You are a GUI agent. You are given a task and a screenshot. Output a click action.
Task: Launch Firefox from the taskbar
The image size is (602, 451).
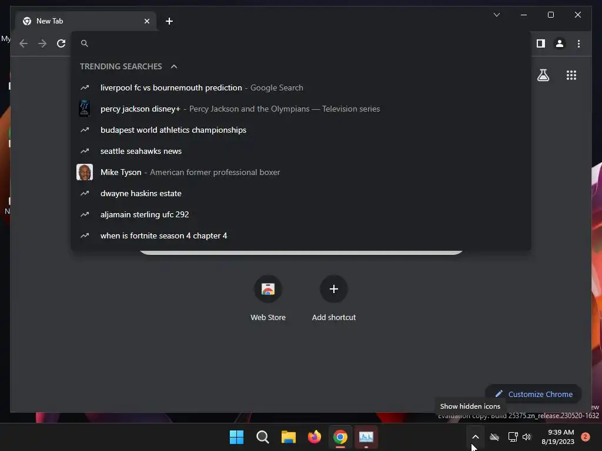click(x=315, y=437)
